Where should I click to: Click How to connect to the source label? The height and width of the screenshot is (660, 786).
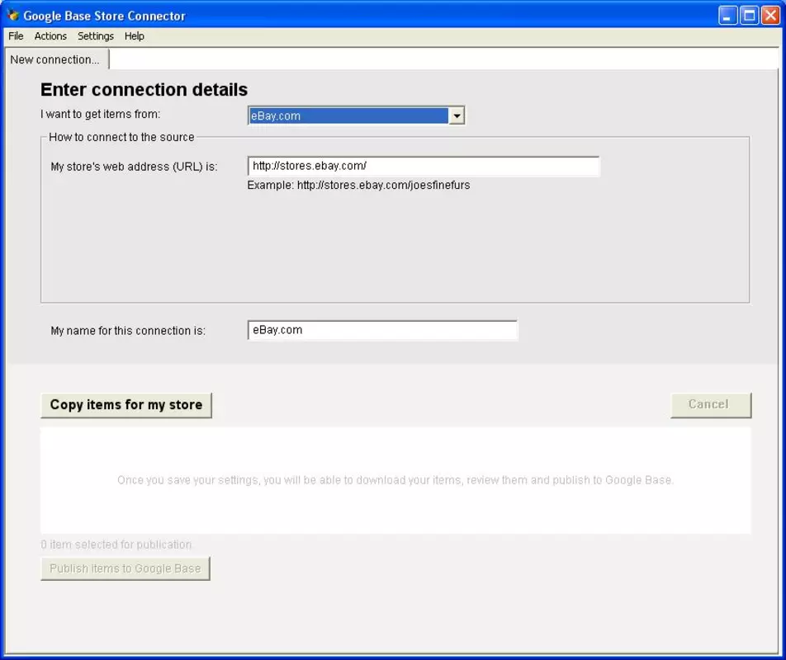(121, 137)
